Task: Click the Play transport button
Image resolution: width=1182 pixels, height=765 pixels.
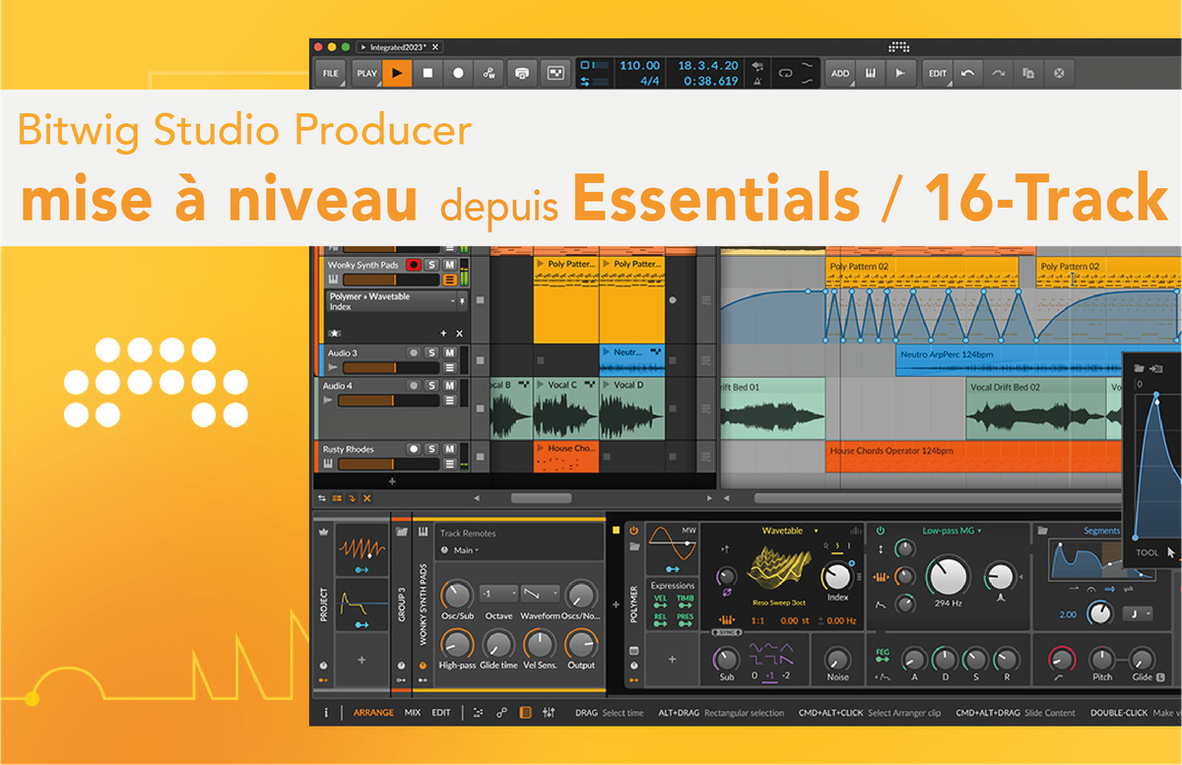Action: coord(397,73)
